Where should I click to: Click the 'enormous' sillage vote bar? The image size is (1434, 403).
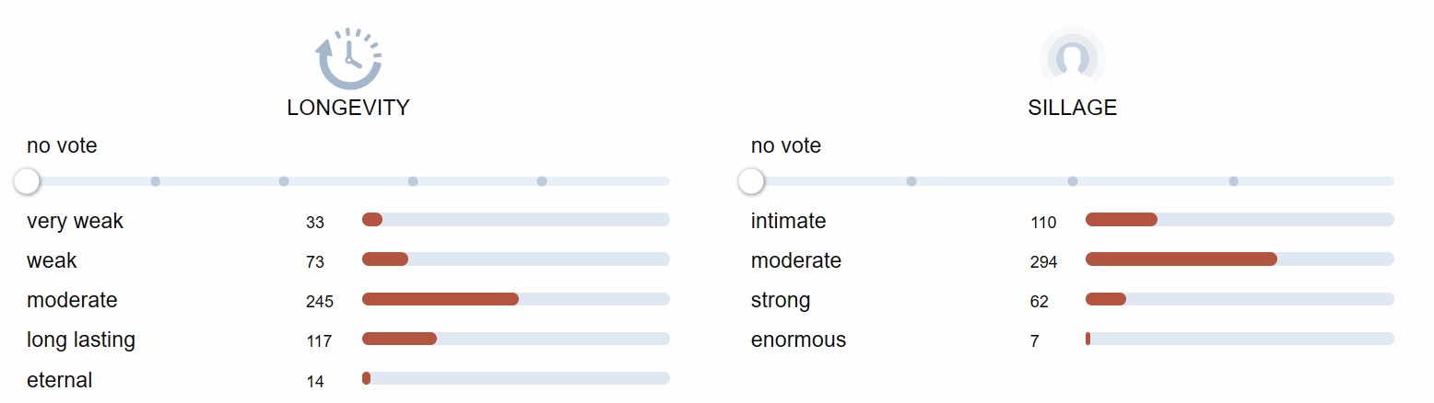pyautogui.click(x=1240, y=339)
